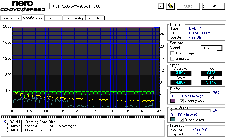Click the teal CPU Usage color swatch
Screen dimensions: 226x138
coord(173,119)
